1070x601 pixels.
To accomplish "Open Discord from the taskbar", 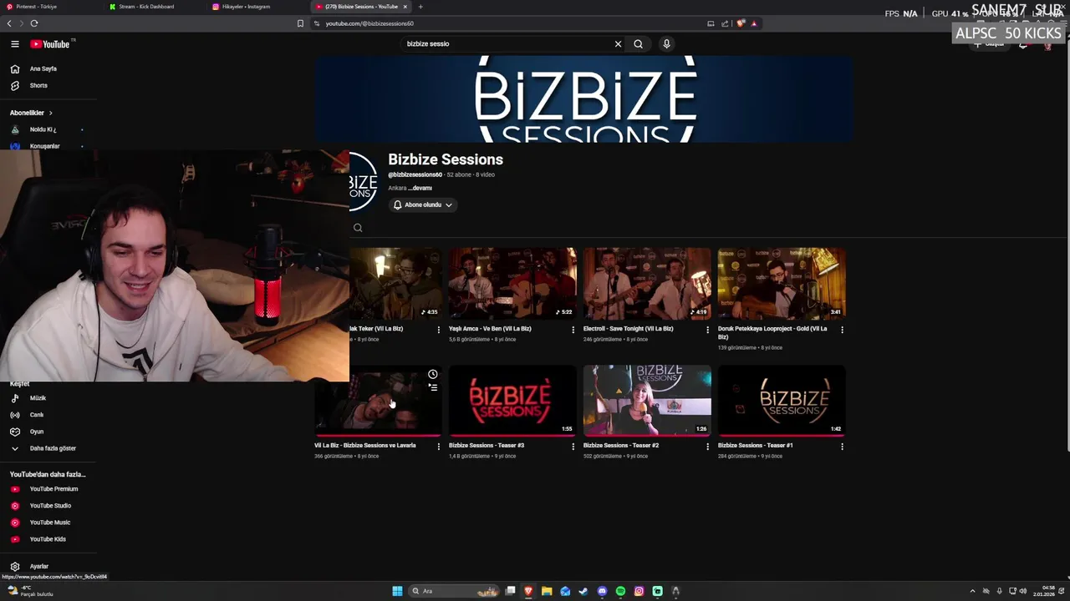I will coord(602,591).
